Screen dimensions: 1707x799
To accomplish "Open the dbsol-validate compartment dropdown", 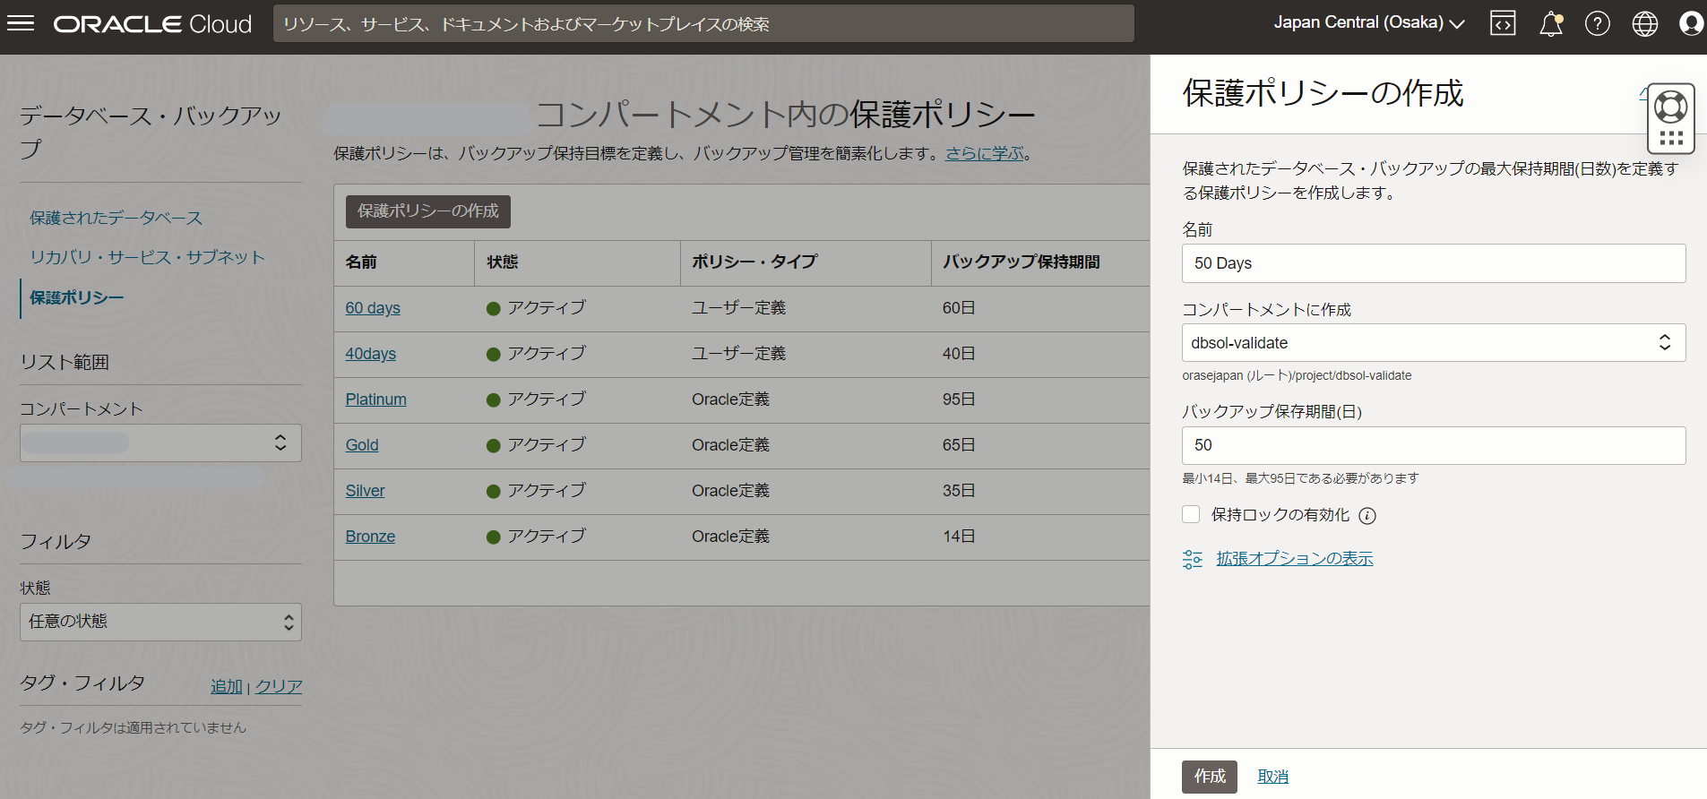I will click(1433, 343).
